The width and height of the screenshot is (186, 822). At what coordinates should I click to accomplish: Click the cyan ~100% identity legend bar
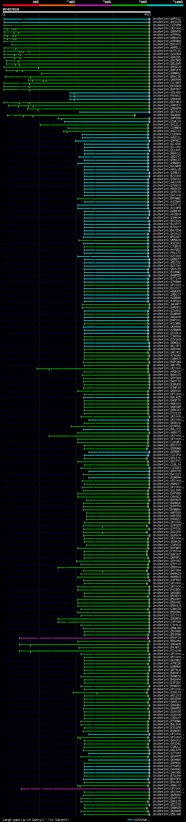click(x=165, y=5)
